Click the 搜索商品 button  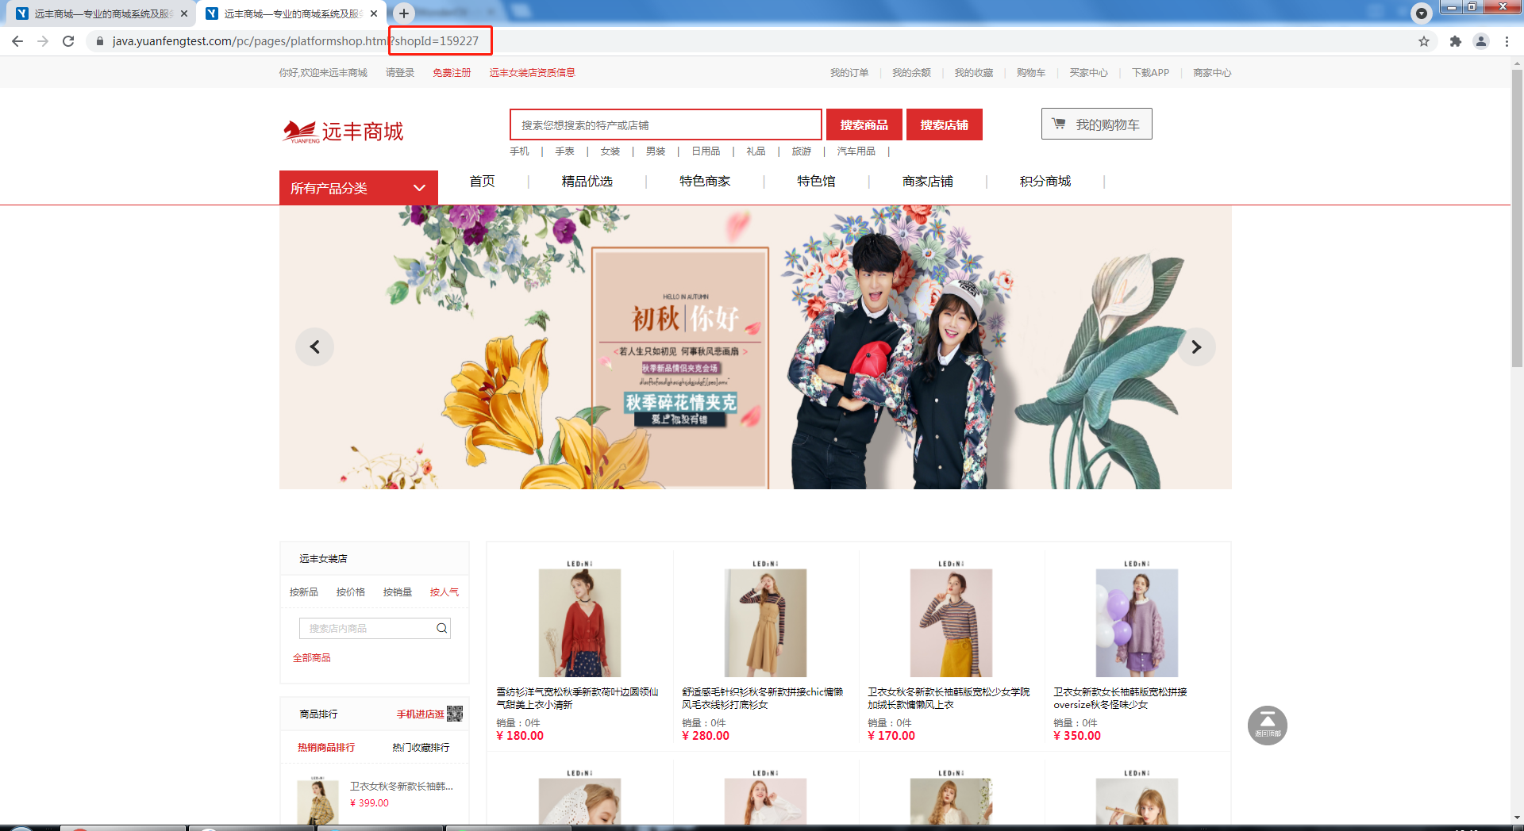coord(864,124)
